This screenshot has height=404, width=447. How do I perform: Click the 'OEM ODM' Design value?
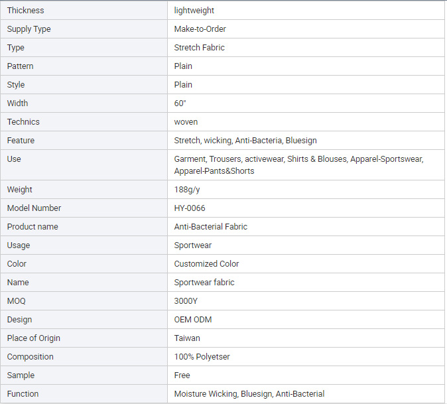tap(193, 320)
